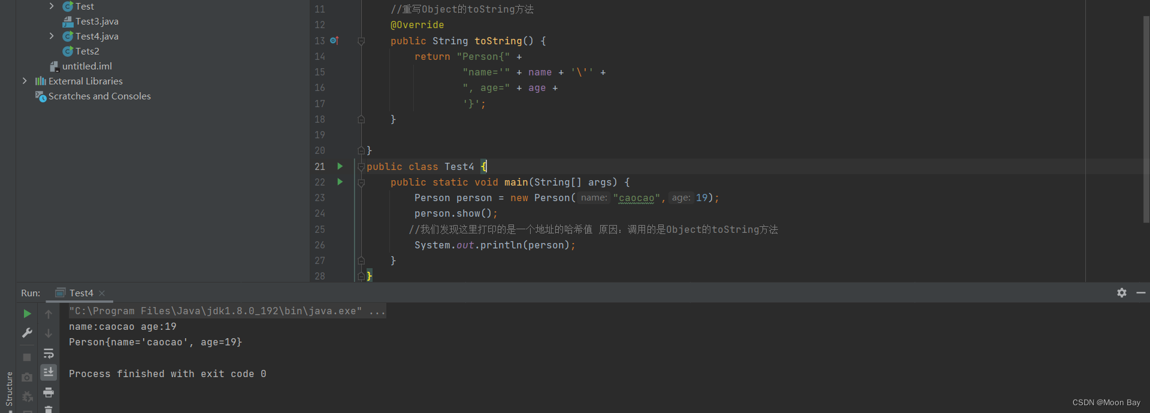
Task: Click the Run: label in tool window
Action: (31, 293)
